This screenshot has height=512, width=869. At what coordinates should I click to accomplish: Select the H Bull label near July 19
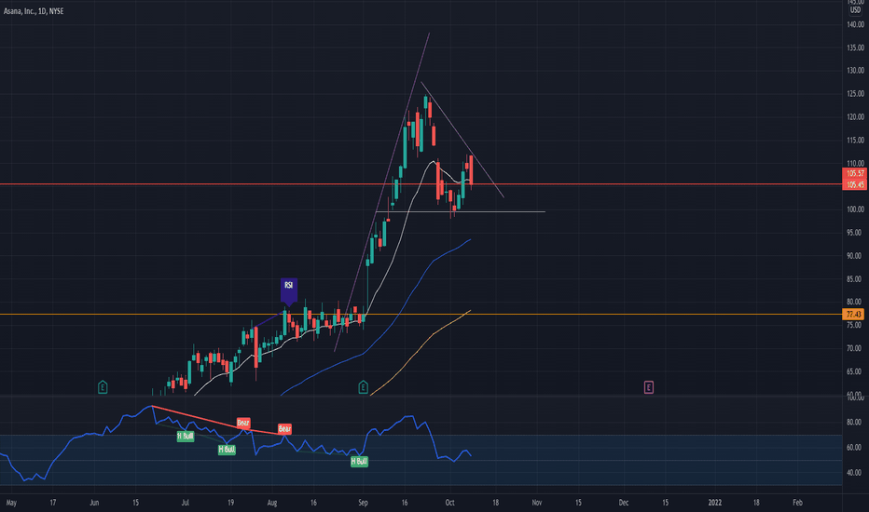227,450
